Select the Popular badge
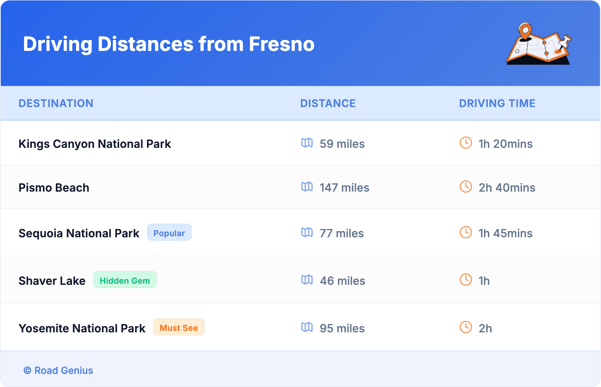The width and height of the screenshot is (601, 387). coord(169,233)
